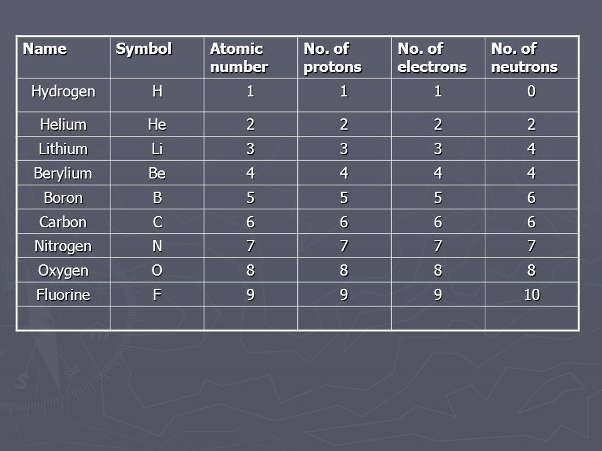
Task: Select the F symbol cell
Action: point(157,294)
